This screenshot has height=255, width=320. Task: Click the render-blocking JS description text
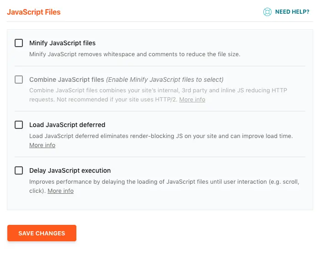(x=161, y=136)
